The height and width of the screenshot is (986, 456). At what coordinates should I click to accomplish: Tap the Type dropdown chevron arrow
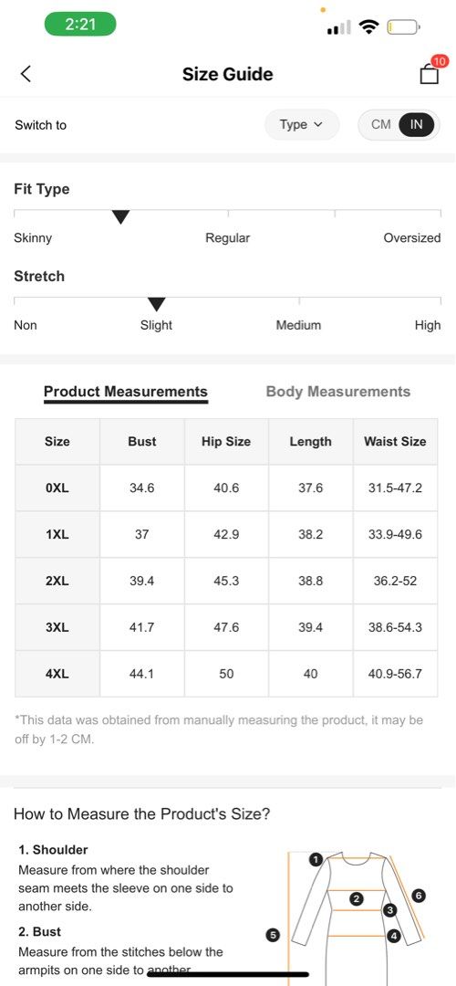(x=317, y=124)
